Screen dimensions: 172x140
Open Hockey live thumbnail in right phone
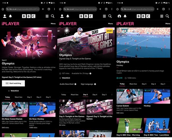click(x=157, y=96)
